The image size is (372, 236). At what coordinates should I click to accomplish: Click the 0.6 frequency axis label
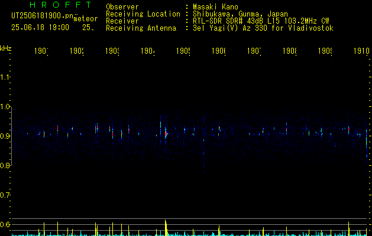[x=5, y=224]
